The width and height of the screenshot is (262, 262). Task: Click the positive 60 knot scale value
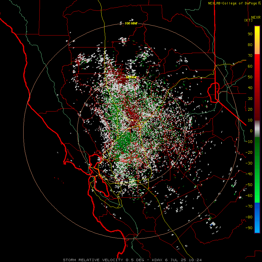[x=250, y=66]
